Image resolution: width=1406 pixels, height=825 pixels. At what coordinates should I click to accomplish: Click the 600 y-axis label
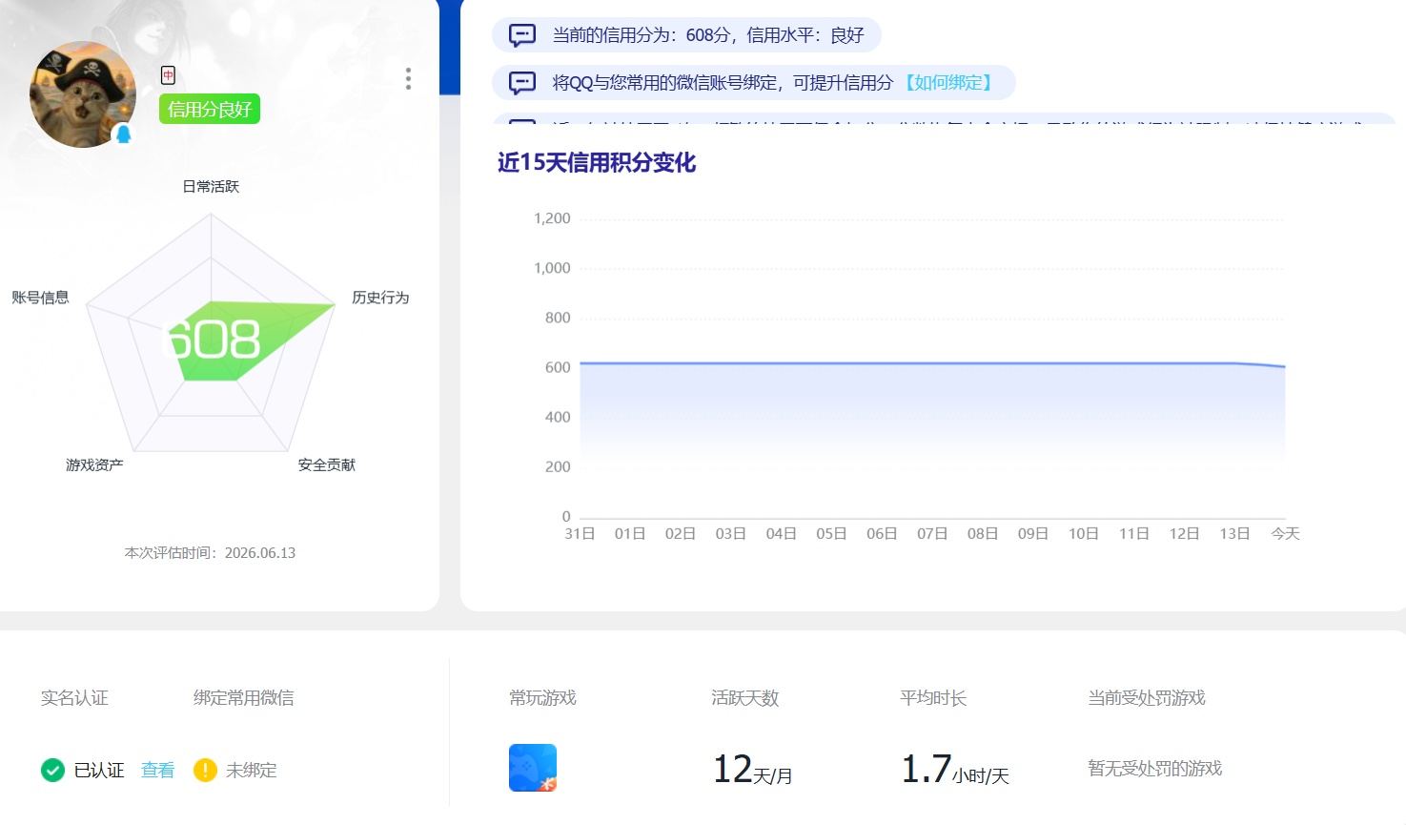point(558,367)
